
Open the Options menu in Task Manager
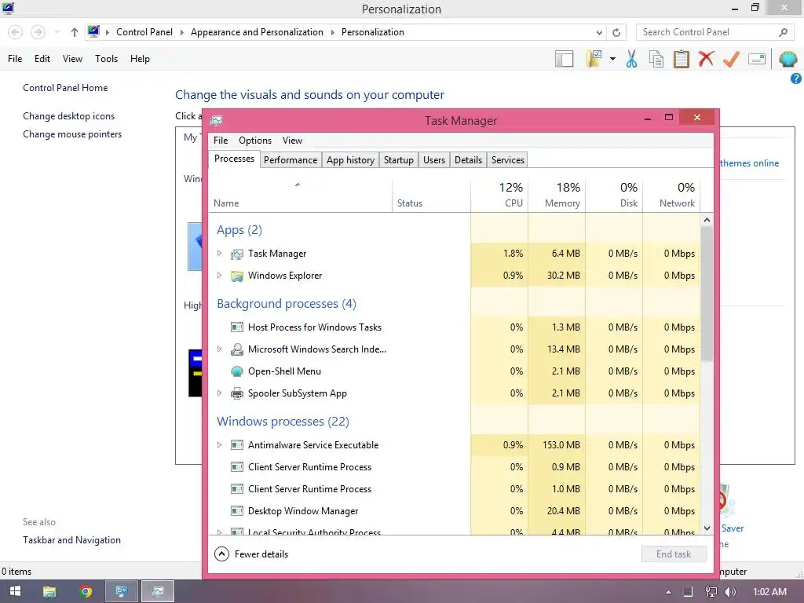[x=255, y=141]
